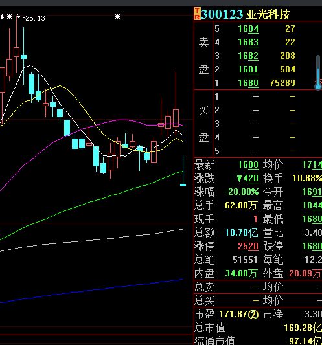Click the 总额 10.78亿 amount
Screen dimensions: 322x345
pyautogui.click(x=242, y=233)
